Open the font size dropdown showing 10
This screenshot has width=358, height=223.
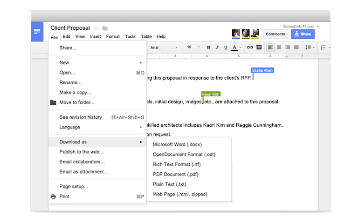pos(193,47)
